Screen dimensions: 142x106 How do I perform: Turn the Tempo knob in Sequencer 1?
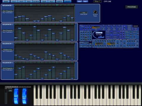tap(95, 12)
